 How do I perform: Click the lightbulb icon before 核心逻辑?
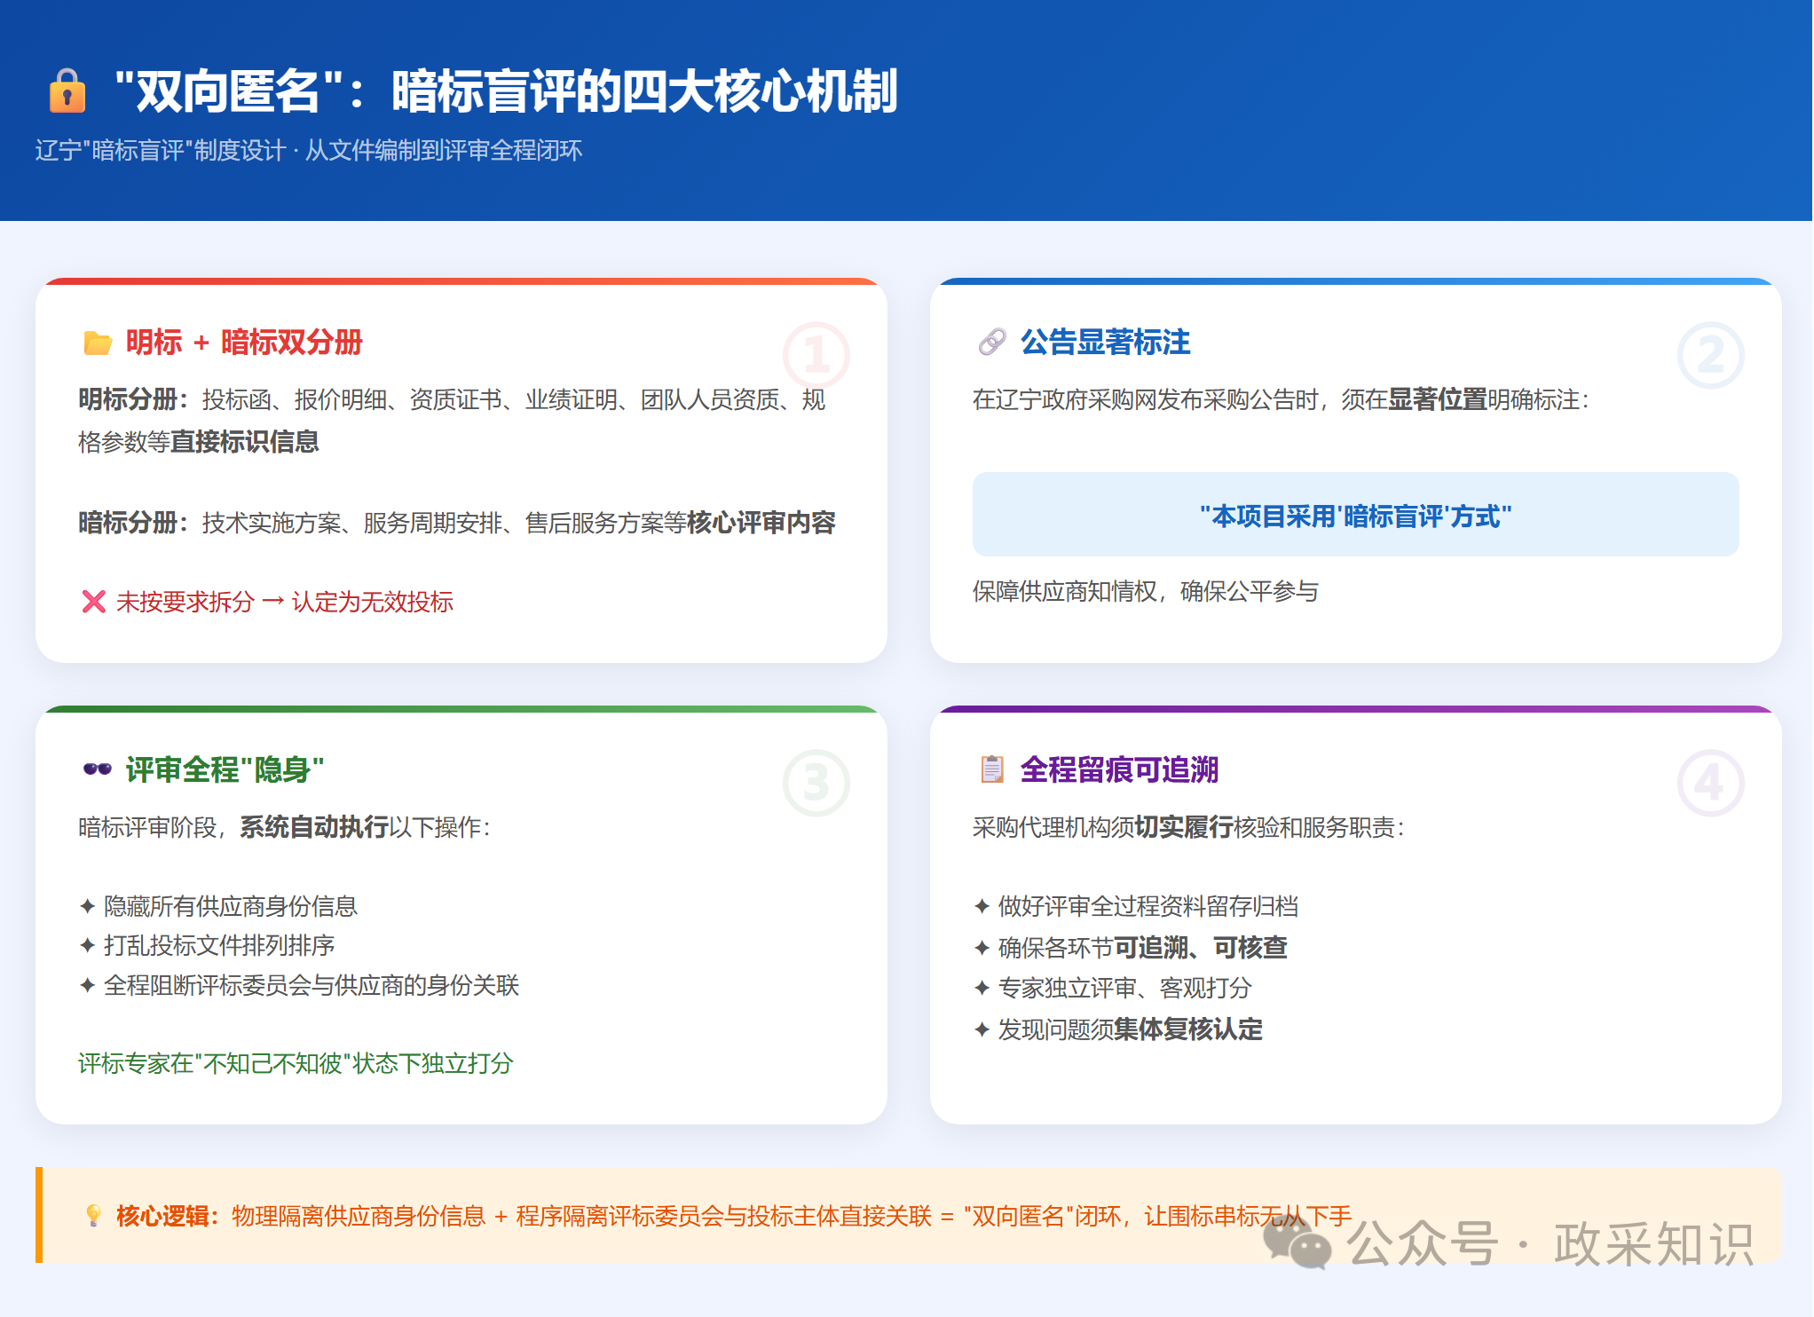click(x=93, y=1215)
